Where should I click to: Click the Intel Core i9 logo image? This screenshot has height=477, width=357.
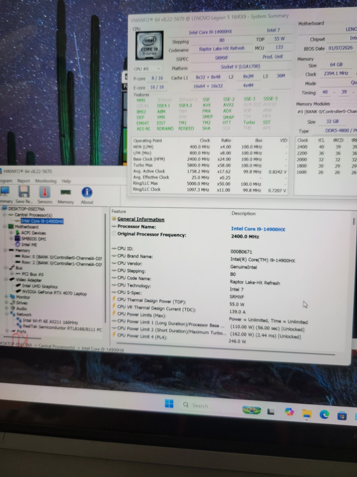point(149,45)
